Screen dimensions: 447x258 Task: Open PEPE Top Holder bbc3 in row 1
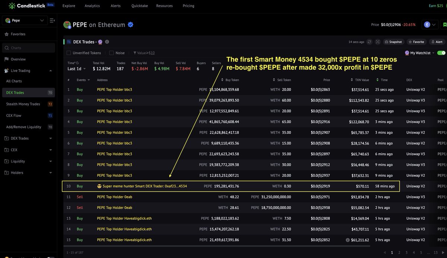tap(114, 89)
